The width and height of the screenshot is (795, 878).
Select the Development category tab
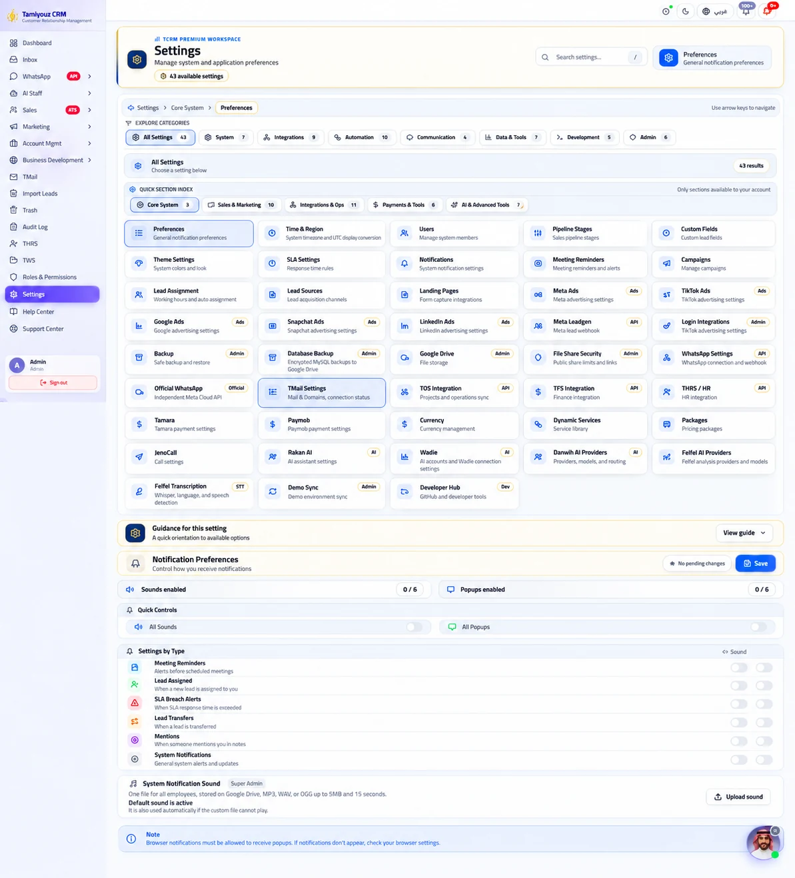point(585,137)
